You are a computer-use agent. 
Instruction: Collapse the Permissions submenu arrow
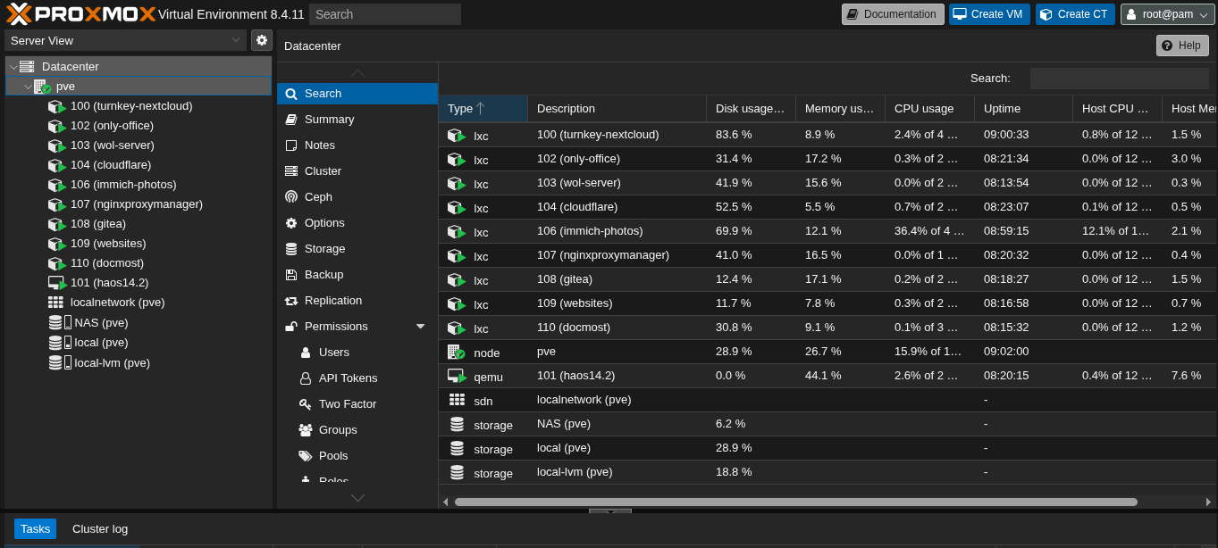421,327
